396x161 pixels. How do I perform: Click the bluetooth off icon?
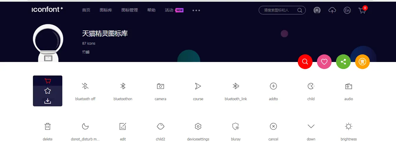[85, 86]
